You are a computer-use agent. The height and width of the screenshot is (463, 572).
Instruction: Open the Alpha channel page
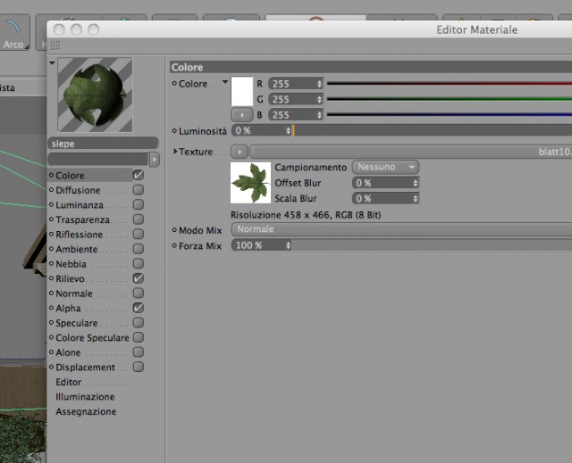coord(68,309)
